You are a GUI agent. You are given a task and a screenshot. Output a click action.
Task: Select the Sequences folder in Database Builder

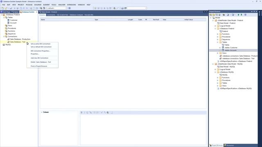tap(12, 33)
